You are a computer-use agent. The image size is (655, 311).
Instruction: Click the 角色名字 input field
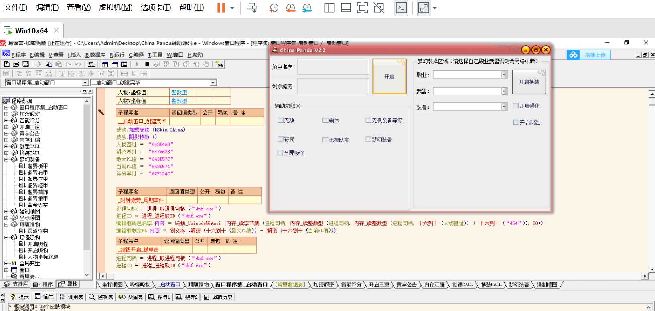click(333, 67)
